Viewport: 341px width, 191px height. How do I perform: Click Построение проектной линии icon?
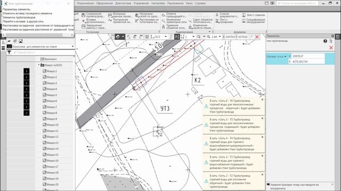coord(110,21)
